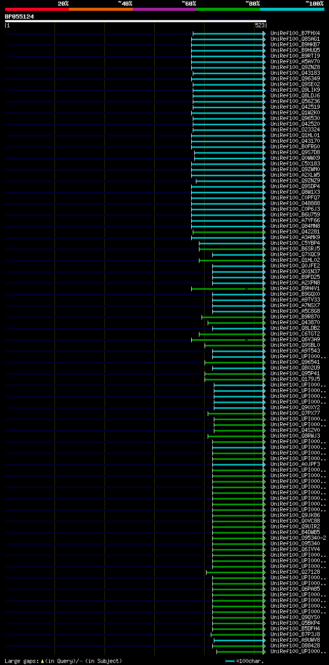Open hit UniRef100_Q8SAG1
The height and width of the screenshot is (665, 329).
tap(295, 39)
